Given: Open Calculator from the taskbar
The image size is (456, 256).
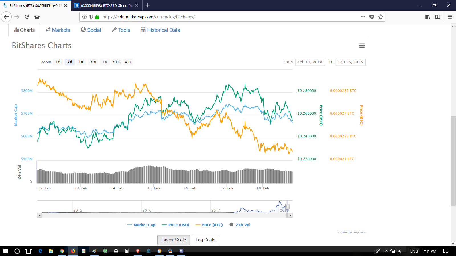Looking at the screenshot, I should [127, 251].
